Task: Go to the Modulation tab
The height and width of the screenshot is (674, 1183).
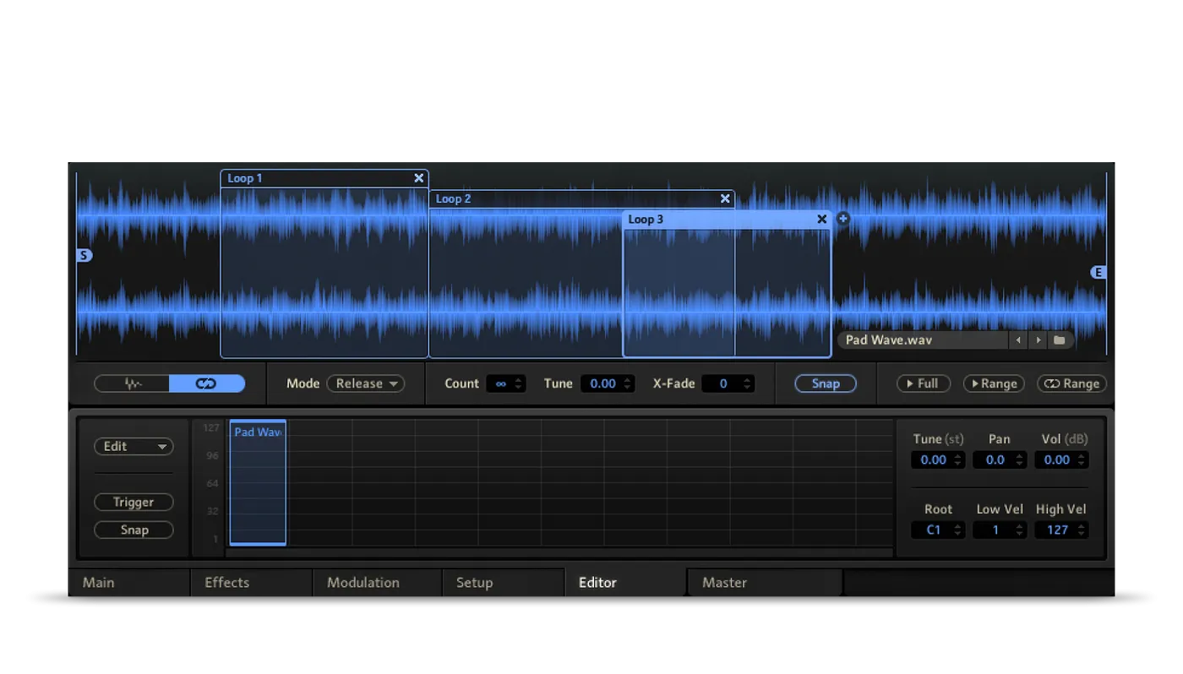Action: point(378,583)
